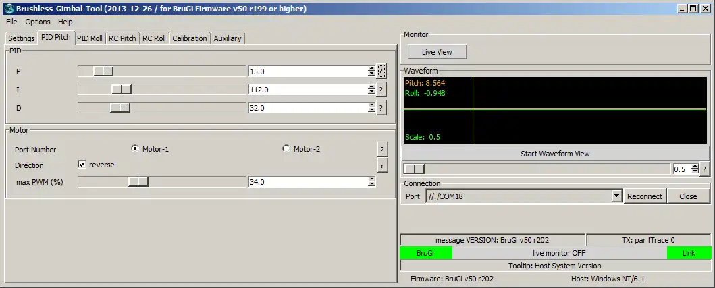Click the P value field showing 15.0
This screenshot has height=288, width=715.
(309, 71)
